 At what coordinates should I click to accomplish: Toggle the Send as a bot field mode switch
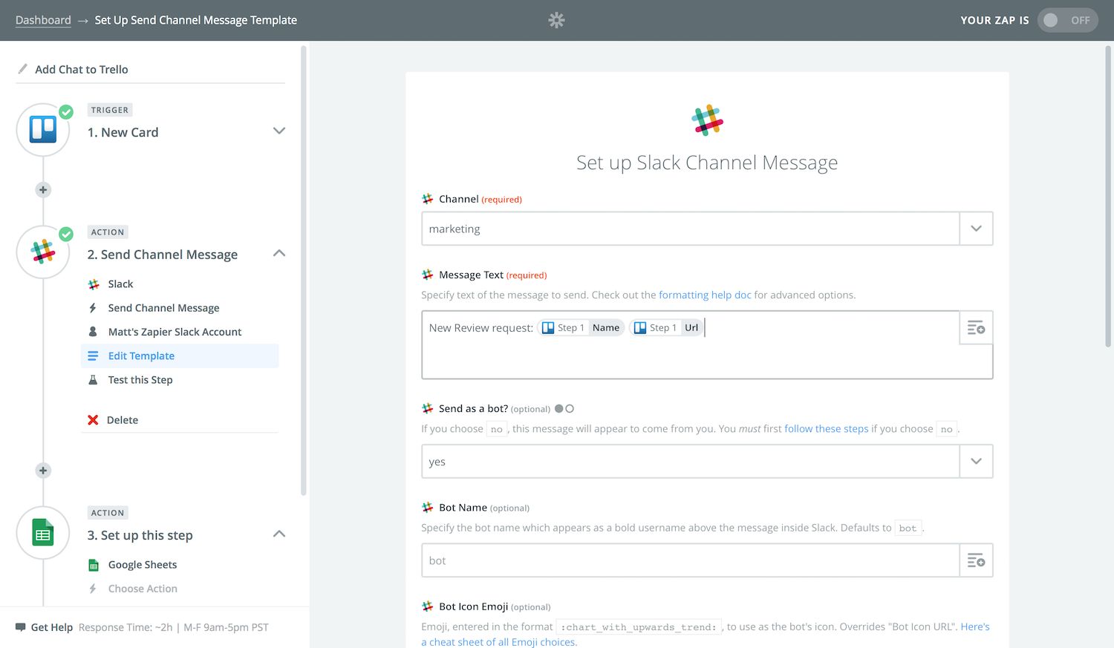tap(564, 409)
